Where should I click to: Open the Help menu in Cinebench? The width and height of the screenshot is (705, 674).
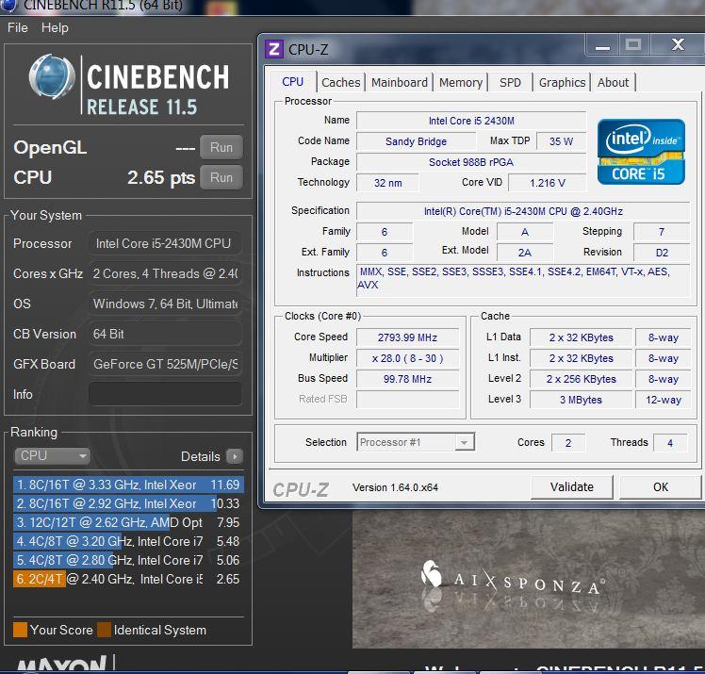pos(55,28)
